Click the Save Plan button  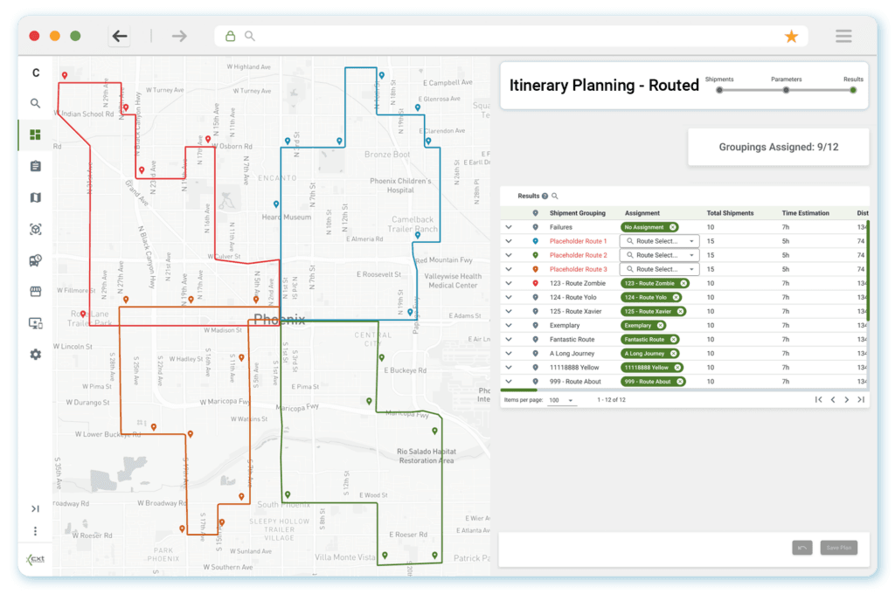(x=838, y=548)
